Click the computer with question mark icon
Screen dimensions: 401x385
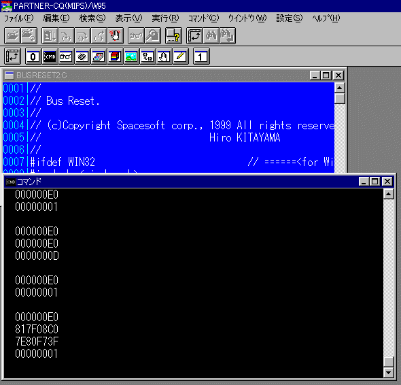click(173, 35)
